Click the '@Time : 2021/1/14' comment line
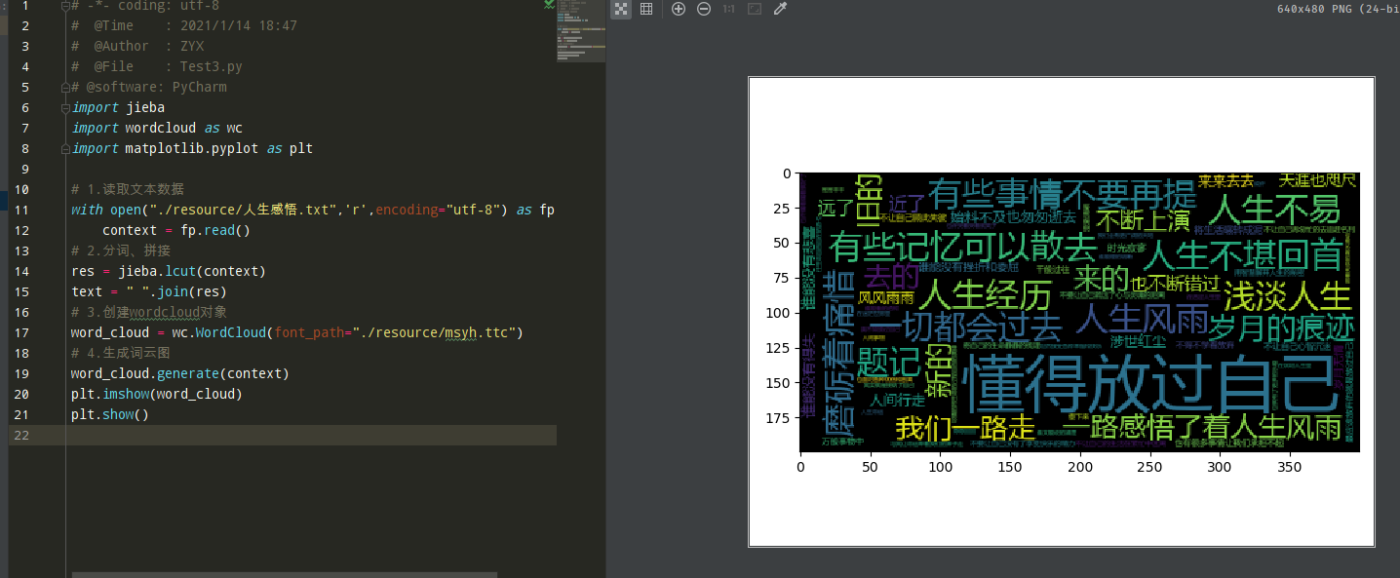This screenshot has width=1400, height=578. pos(184,25)
